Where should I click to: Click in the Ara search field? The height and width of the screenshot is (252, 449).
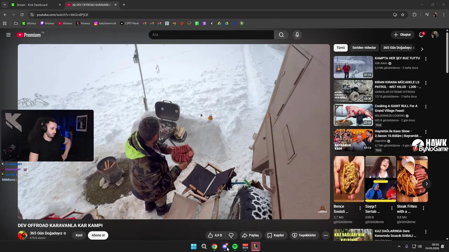tap(211, 35)
